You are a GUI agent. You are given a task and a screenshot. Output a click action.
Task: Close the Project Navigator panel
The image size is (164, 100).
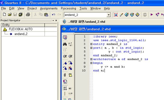[56, 21]
